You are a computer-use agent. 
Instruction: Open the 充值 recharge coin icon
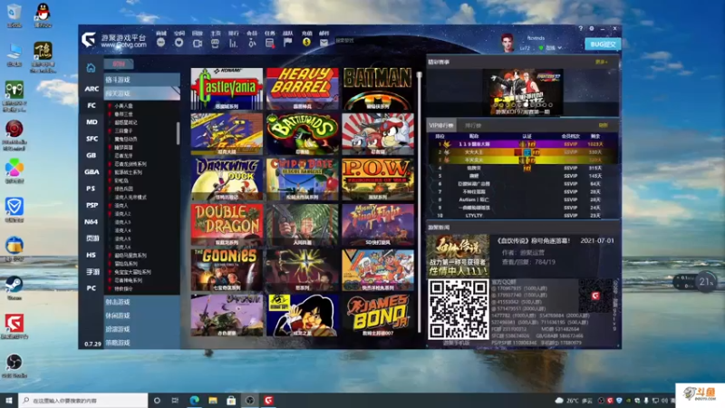(x=306, y=43)
